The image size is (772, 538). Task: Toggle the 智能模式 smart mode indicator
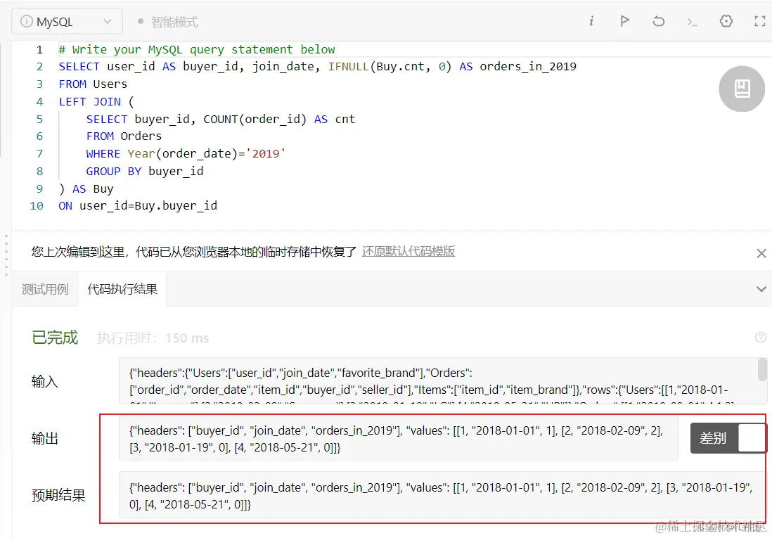pyautogui.click(x=168, y=23)
